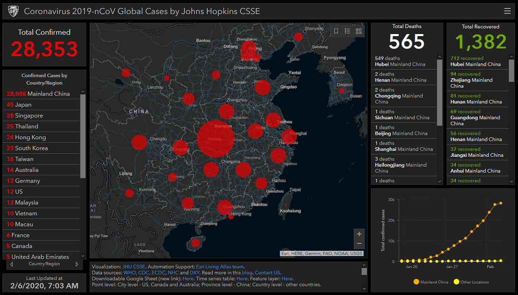
Task: Go to next Country/Region list tab arrow
Action: tap(77, 264)
